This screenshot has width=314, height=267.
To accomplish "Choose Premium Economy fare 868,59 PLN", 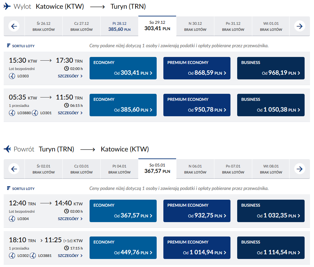I will pos(197,68).
